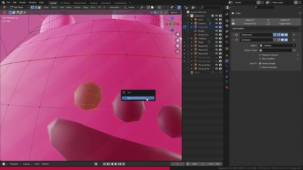Toggle Armature viewport display icon
Image resolution: width=303 pixels, height=170 pixels.
point(283,40)
